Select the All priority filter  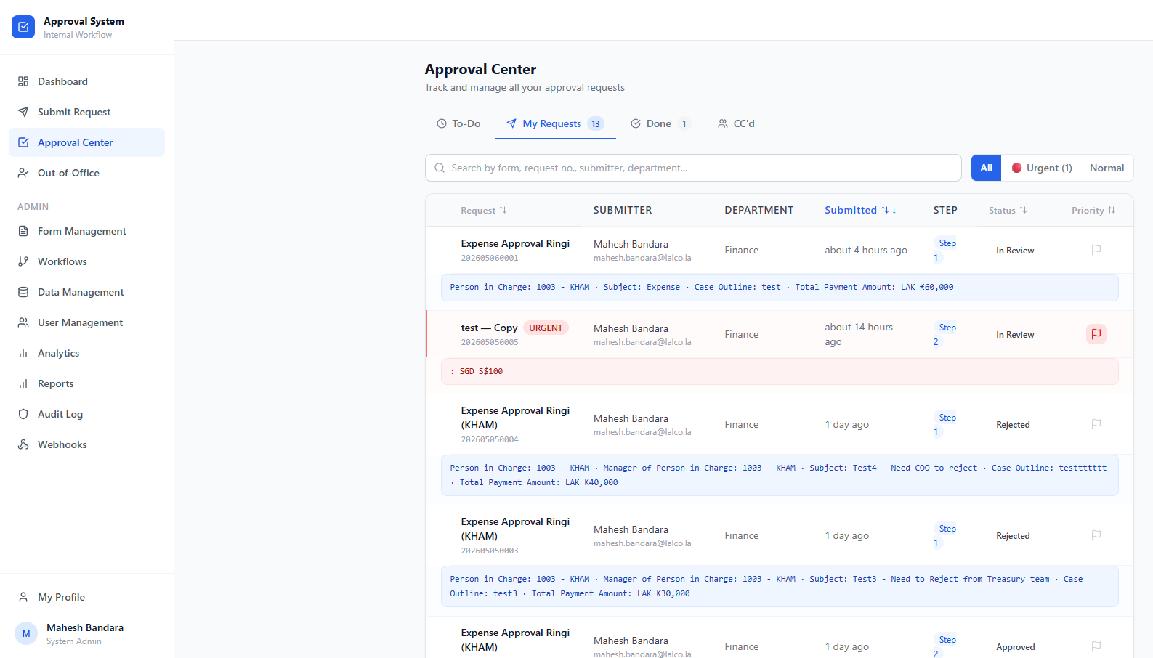pyautogui.click(x=986, y=168)
